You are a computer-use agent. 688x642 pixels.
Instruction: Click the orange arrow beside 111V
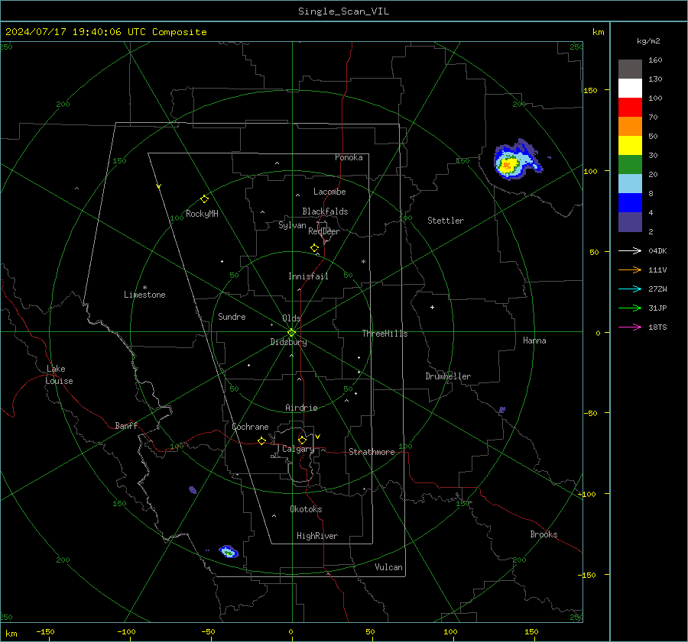tap(630, 270)
